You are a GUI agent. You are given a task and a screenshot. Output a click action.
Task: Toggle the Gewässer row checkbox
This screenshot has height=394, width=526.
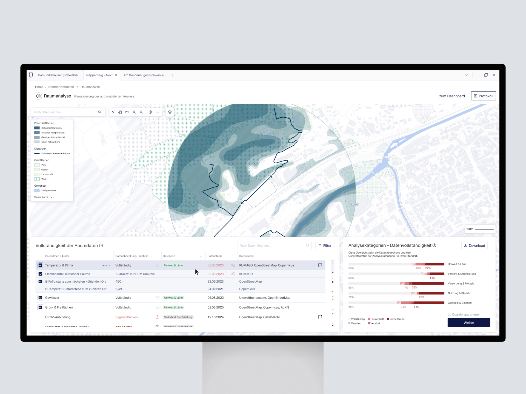(40, 298)
